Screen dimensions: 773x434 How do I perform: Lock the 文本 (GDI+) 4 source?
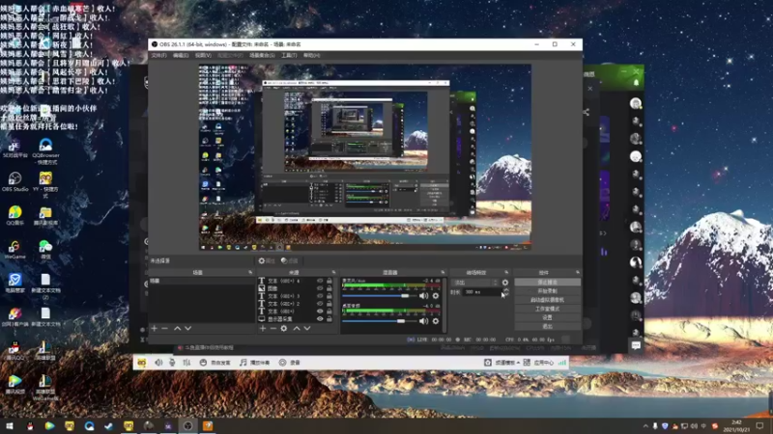329,281
